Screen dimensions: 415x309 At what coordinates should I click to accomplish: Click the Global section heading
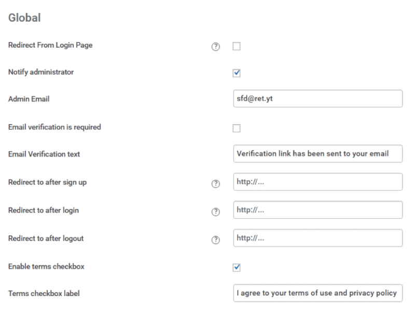click(x=24, y=18)
